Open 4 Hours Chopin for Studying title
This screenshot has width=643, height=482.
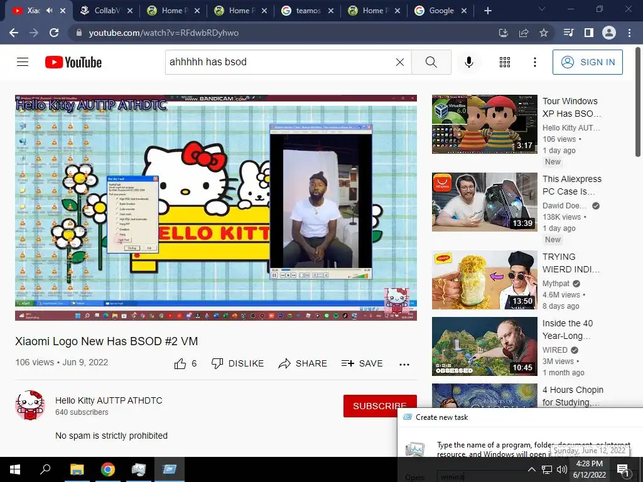tap(573, 396)
